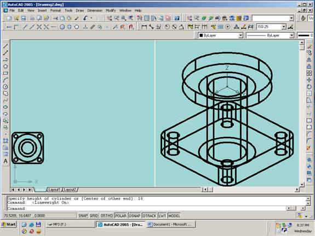Click the Open file icon
The height and width of the screenshot is (236, 315).
[16, 18]
